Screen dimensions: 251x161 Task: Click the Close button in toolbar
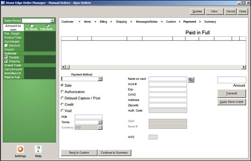pos(243,11)
